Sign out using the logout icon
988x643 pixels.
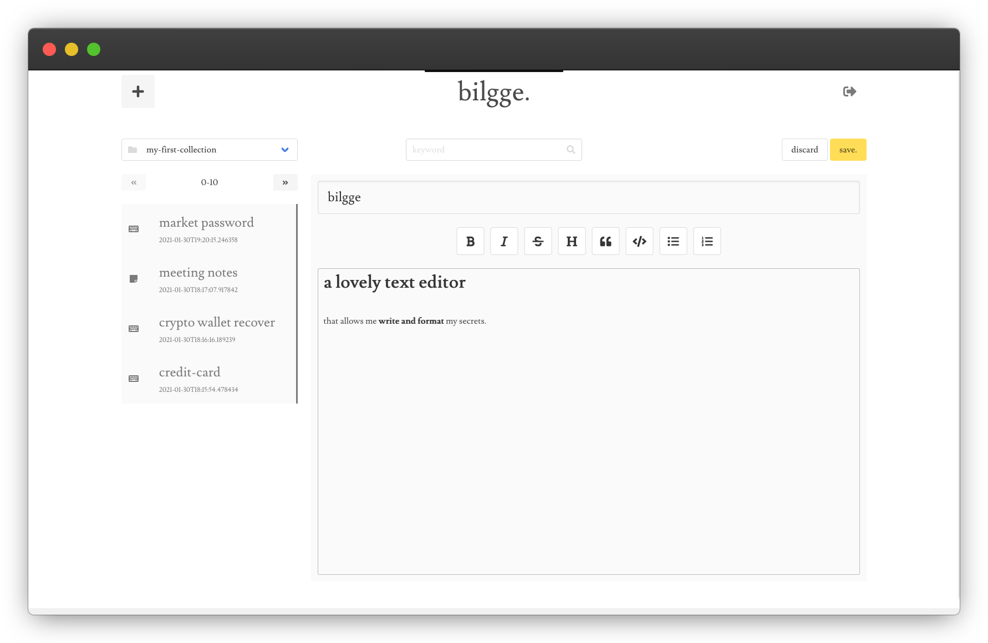click(849, 91)
